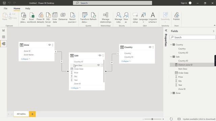Collapse the Sale table card
This screenshot has height=121, width=216.
pos(76,88)
